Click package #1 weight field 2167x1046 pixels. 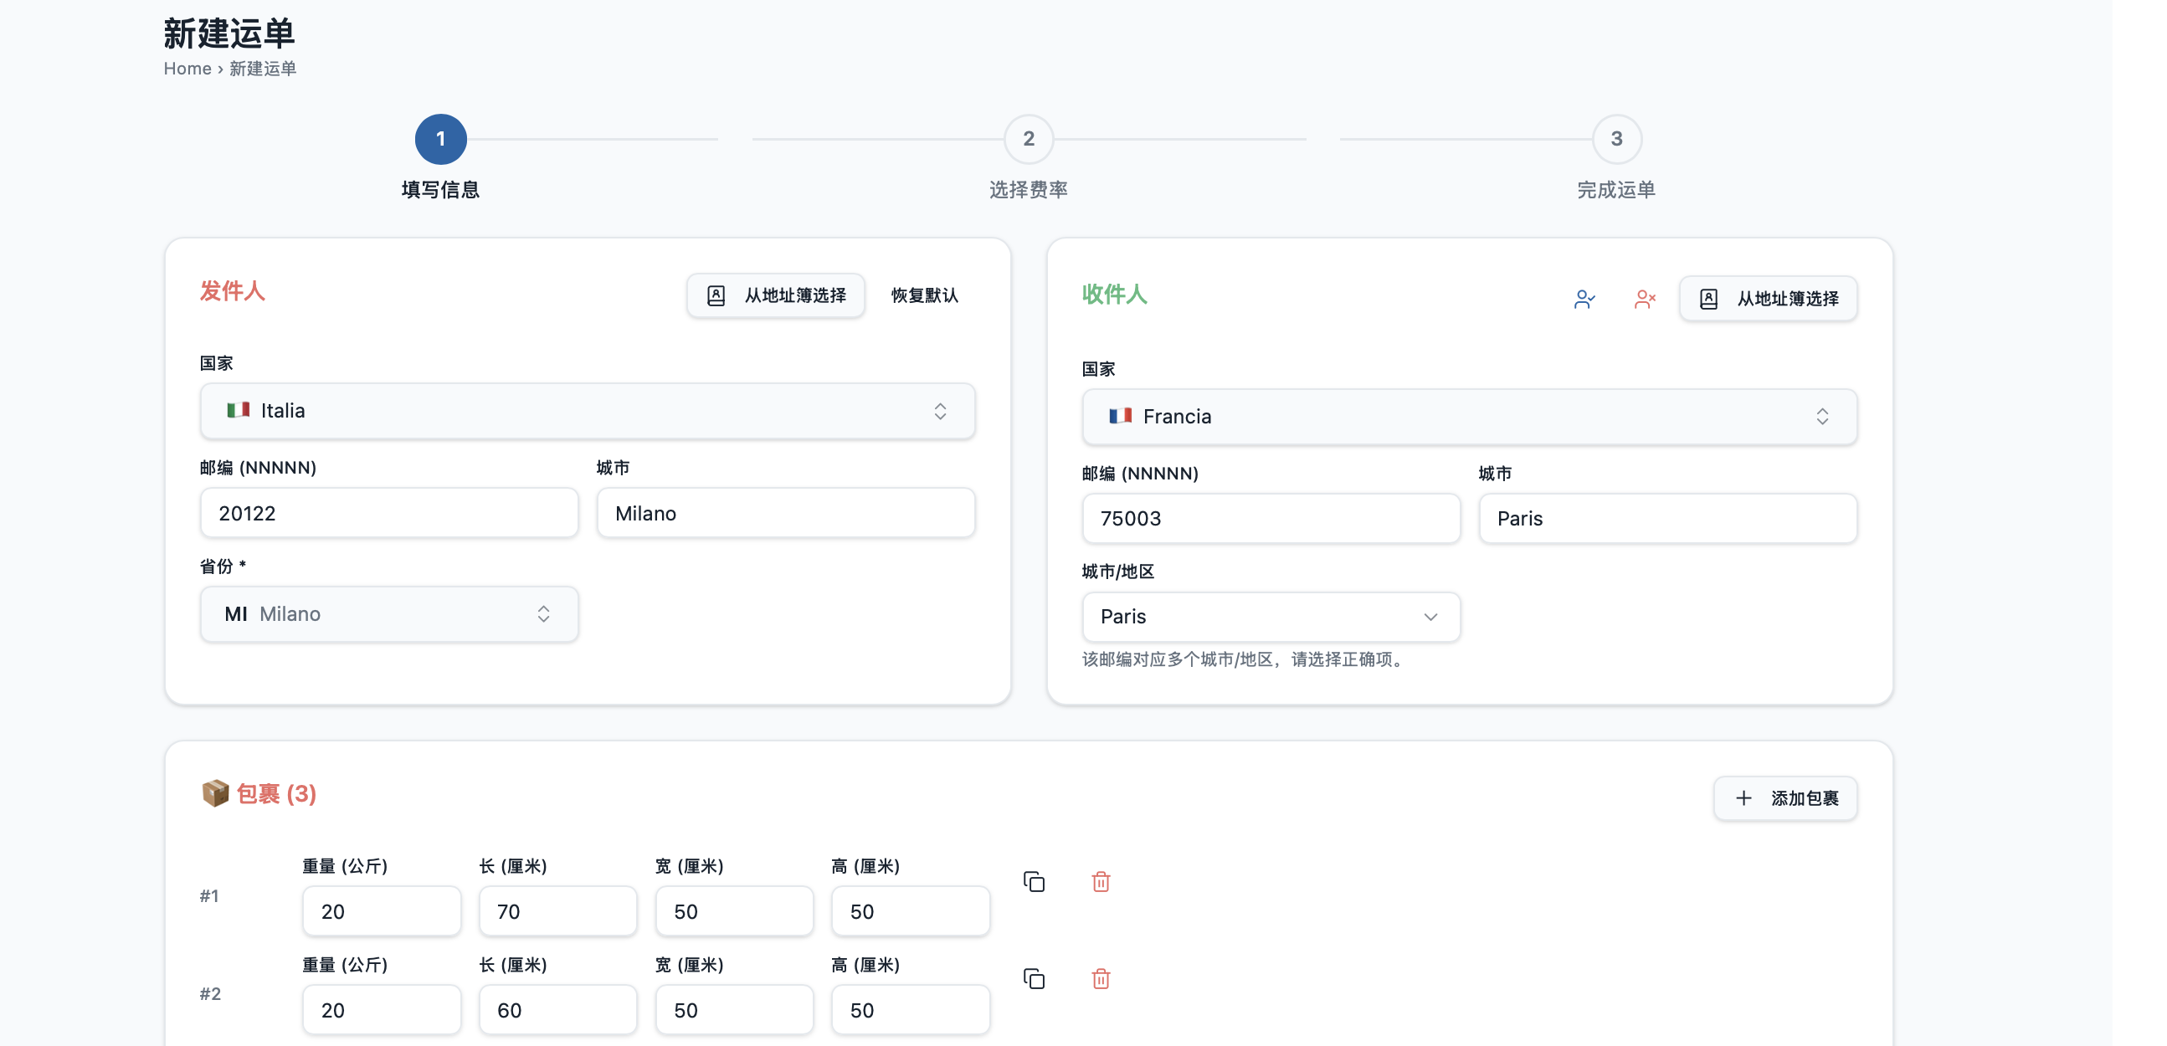tap(381, 910)
